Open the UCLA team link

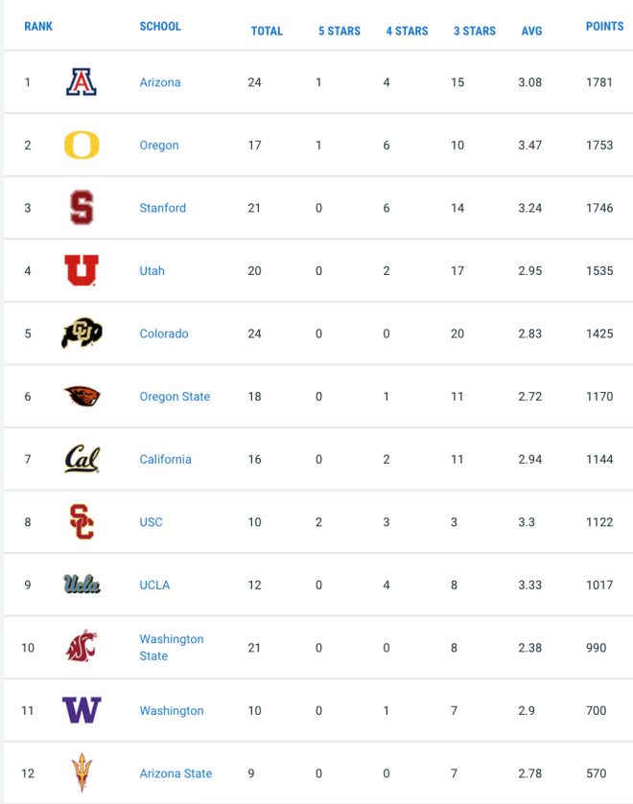tap(154, 585)
